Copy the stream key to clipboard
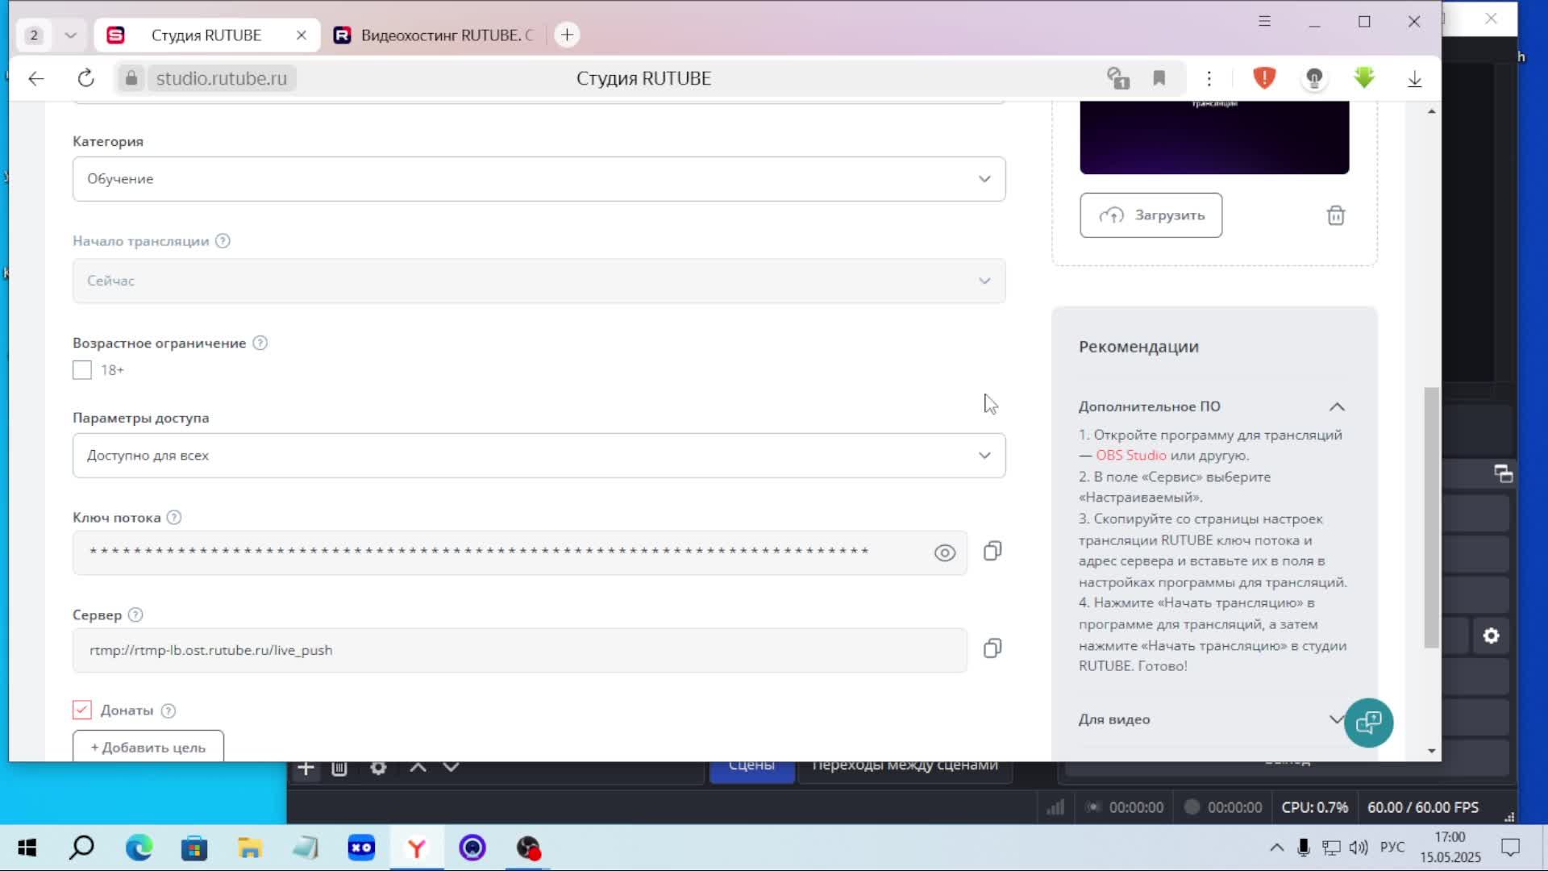1548x871 pixels. [992, 552]
